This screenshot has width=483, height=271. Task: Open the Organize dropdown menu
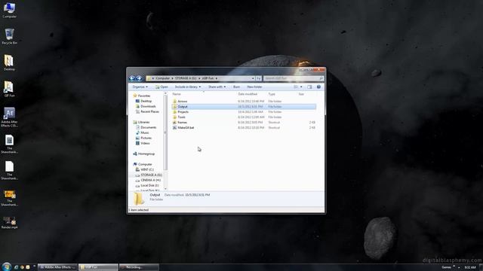coord(140,87)
